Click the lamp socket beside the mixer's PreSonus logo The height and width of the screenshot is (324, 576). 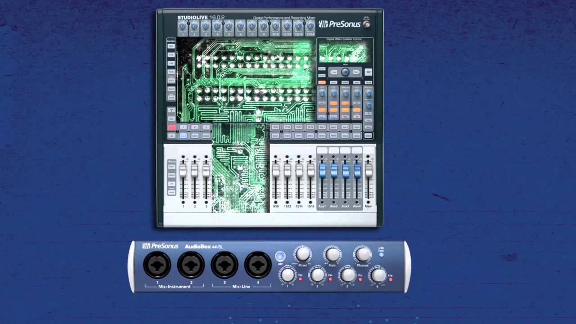coord(367,24)
